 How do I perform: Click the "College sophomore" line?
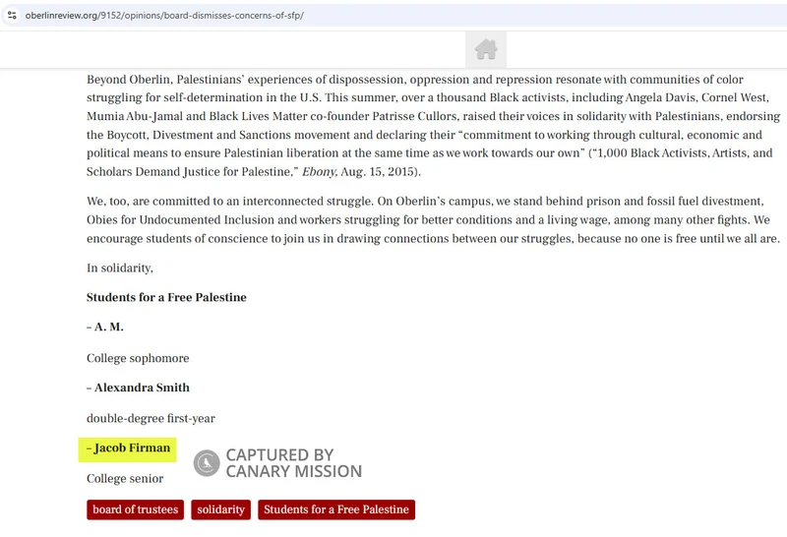click(138, 358)
